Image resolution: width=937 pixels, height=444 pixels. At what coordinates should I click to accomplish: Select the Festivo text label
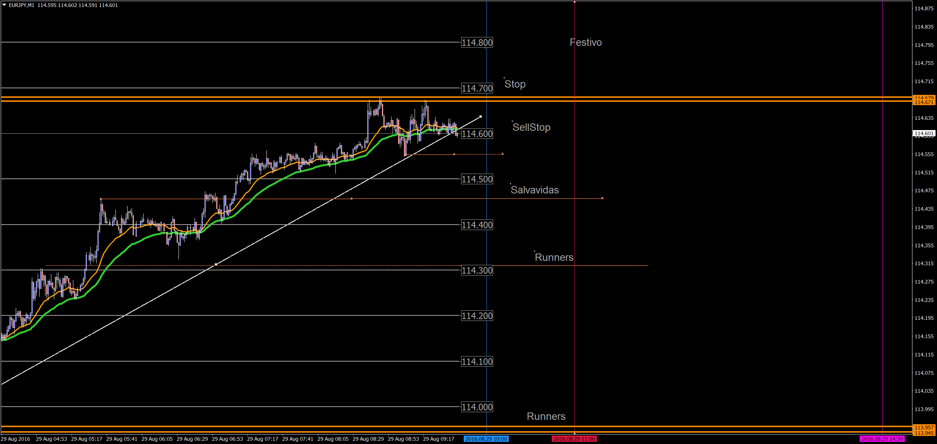click(x=585, y=42)
